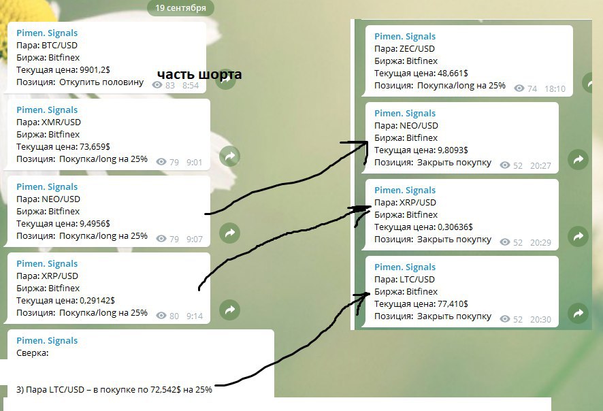The height and width of the screenshot is (411, 603).
Task: Click the views eye icon showing 83
Action: pyautogui.click(x=157, y=85)
